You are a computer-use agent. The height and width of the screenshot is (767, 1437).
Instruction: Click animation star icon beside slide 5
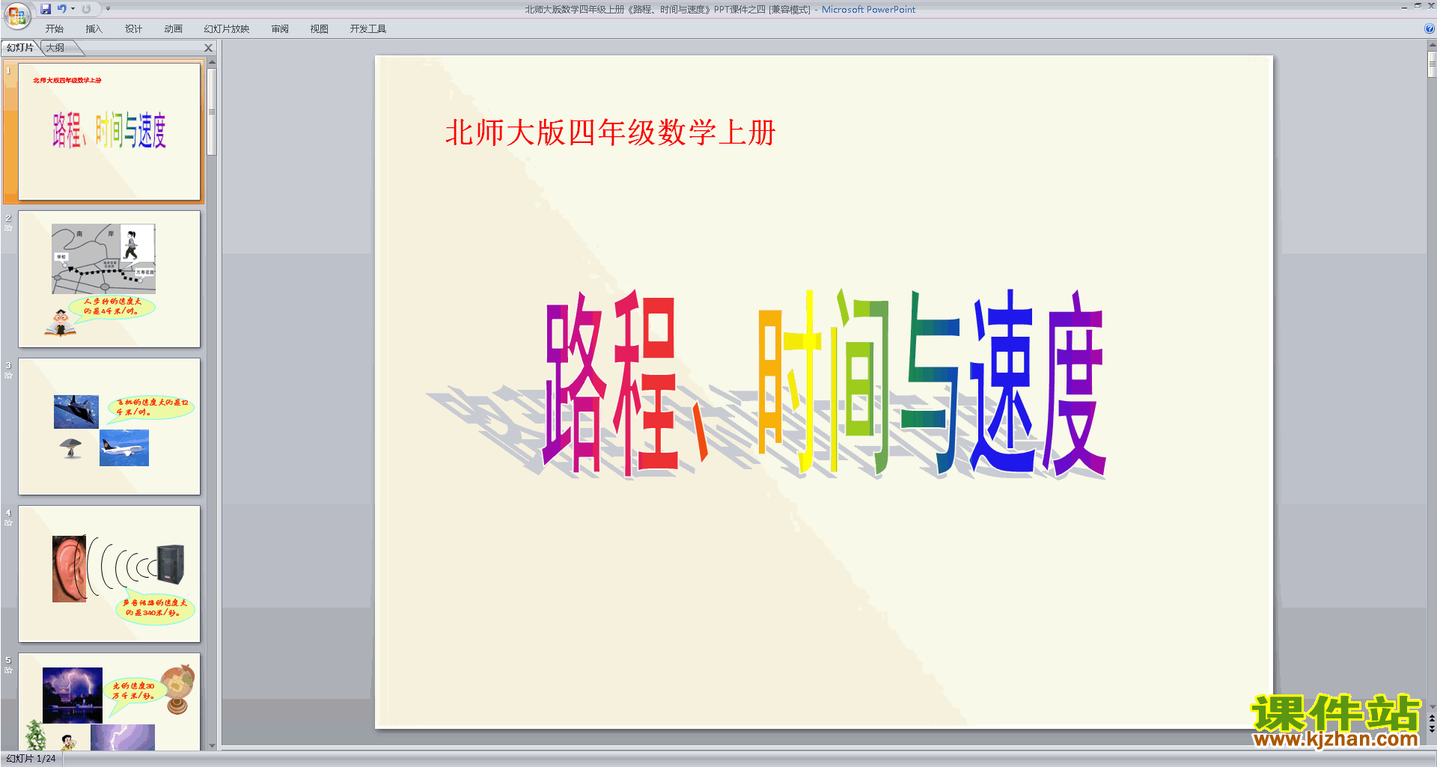coord(8,670)
